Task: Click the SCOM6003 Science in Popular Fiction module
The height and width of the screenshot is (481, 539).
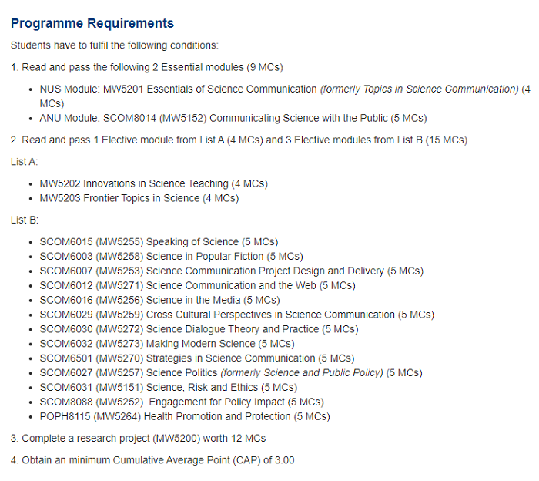Action: point(171,256)
